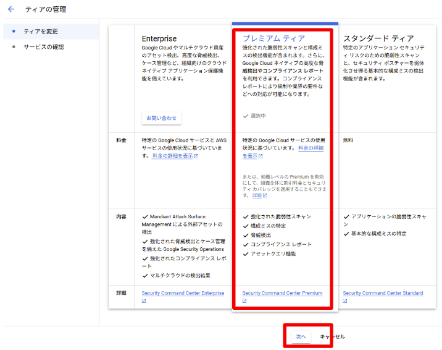Click 基本的な構成ミスの特定 feature item
This screenshot has height=350, width=442.
[375, 234]
